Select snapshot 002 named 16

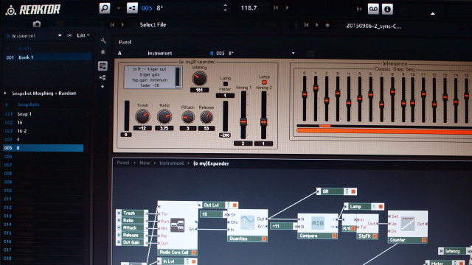coord(44,122)
